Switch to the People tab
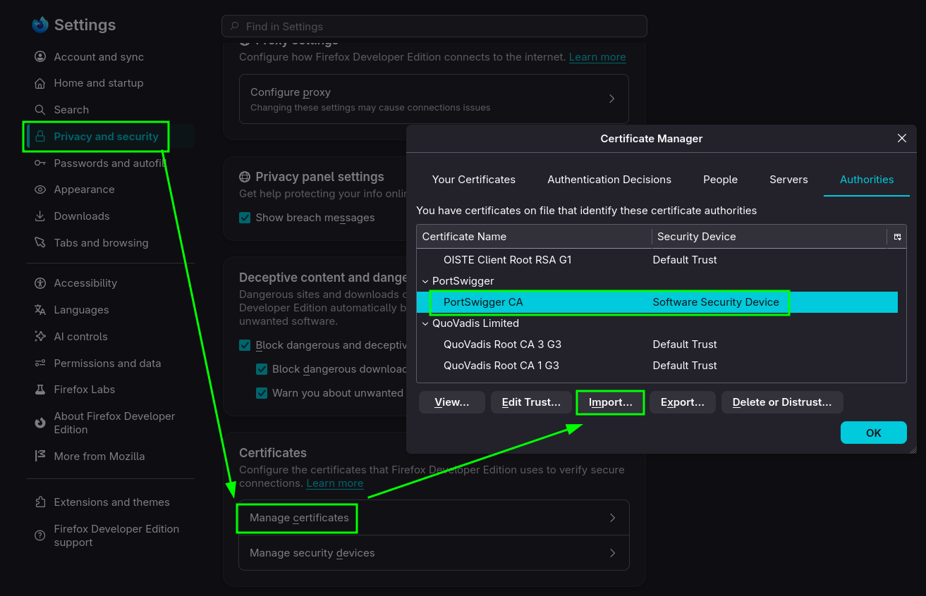The image size is (926, 596). (720, 180)
